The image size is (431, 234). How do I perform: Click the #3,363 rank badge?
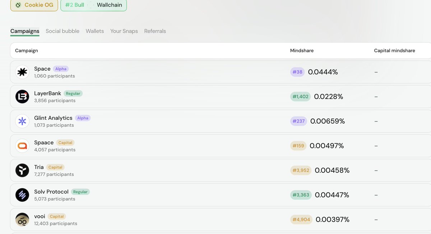tap(301, 195)
